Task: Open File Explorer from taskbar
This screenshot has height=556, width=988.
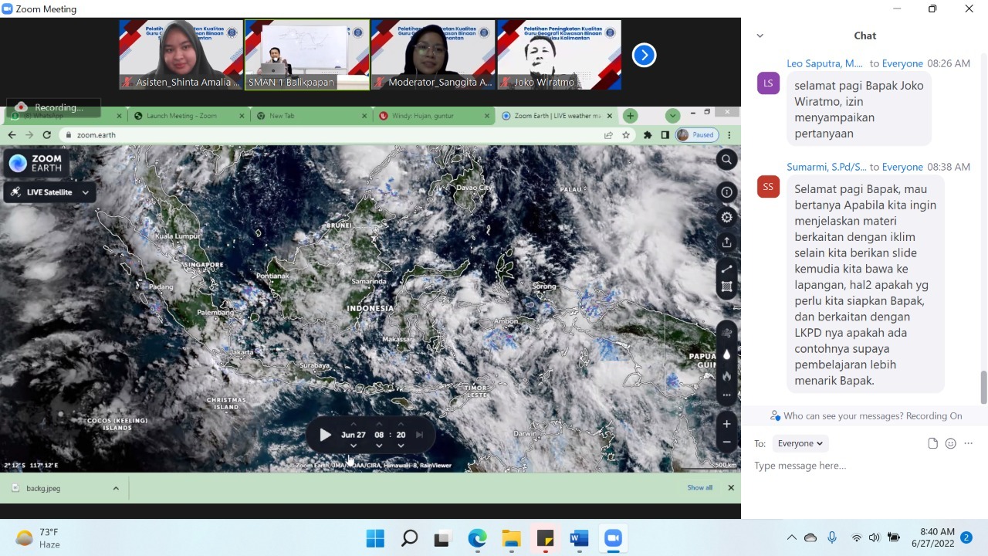Action: point(511,538)
